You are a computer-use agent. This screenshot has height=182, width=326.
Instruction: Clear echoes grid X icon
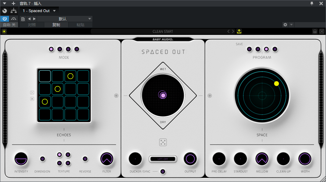(x=32, y=99)
